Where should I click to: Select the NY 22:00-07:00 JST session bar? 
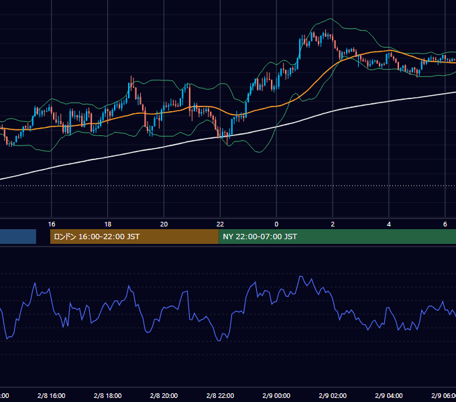[337, 237]
